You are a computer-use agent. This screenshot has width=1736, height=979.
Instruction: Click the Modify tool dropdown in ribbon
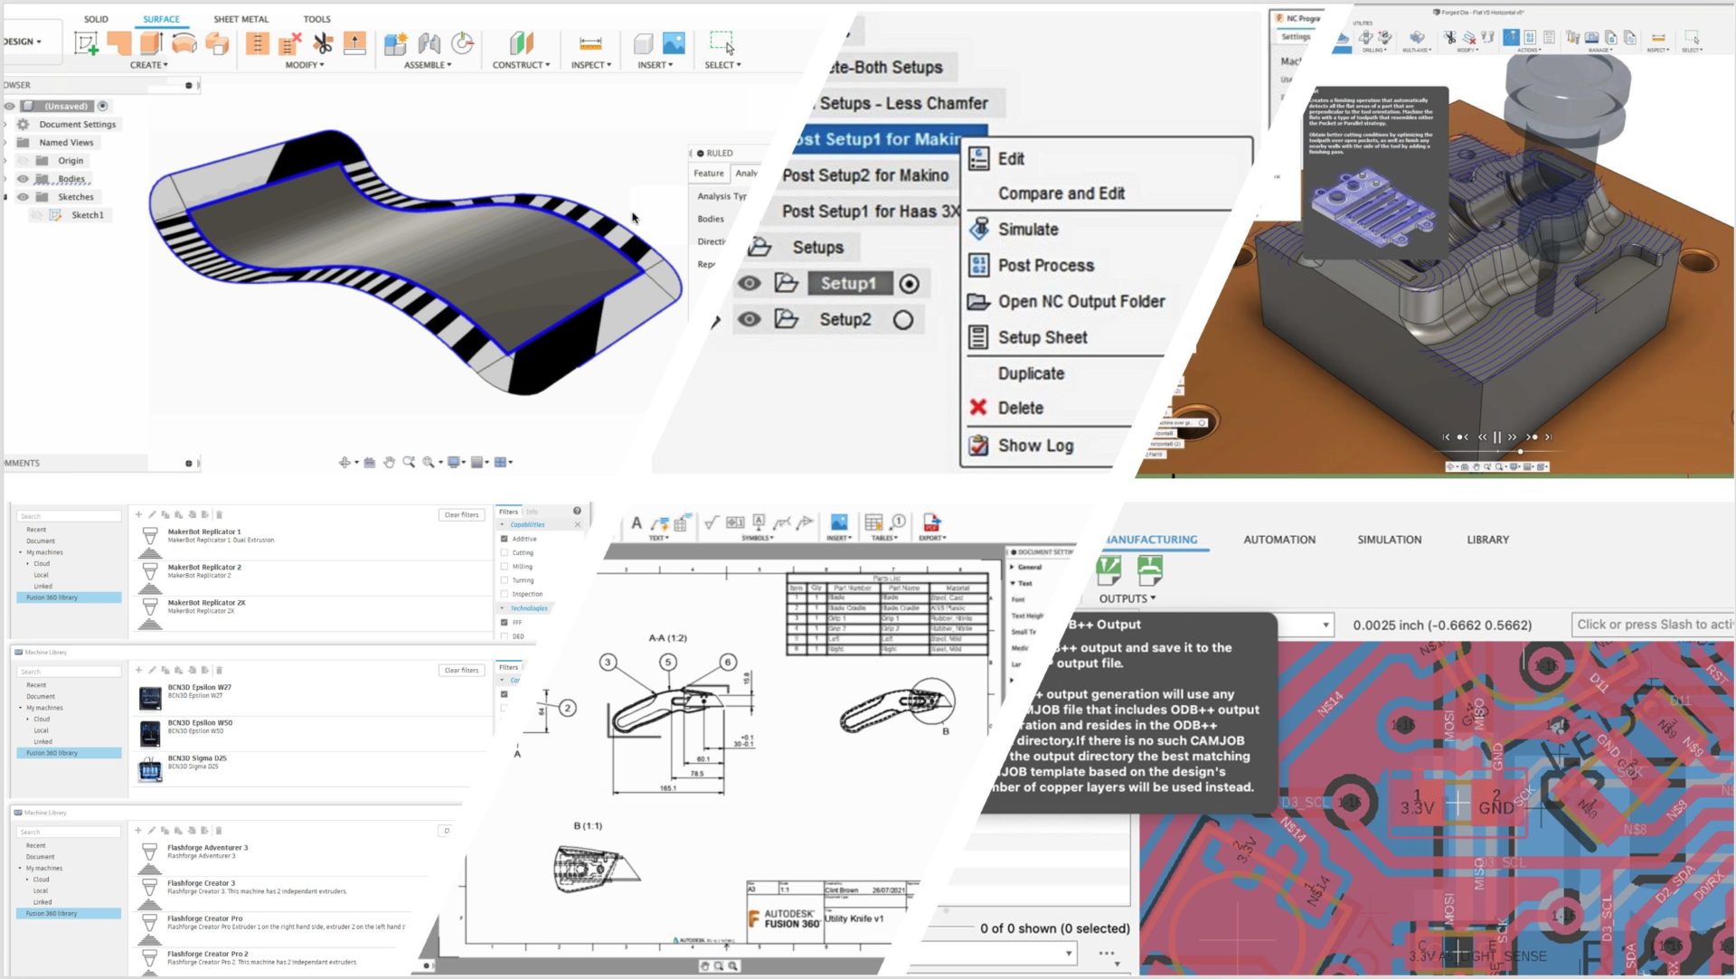click(x=300, y=64)
